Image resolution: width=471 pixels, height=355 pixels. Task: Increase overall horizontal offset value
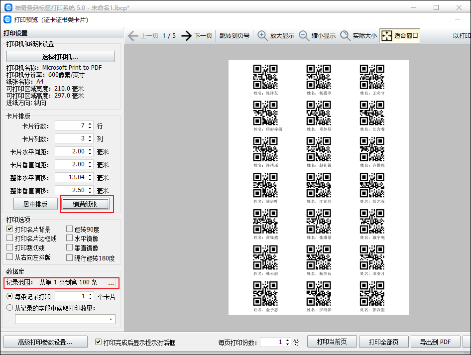90,175
